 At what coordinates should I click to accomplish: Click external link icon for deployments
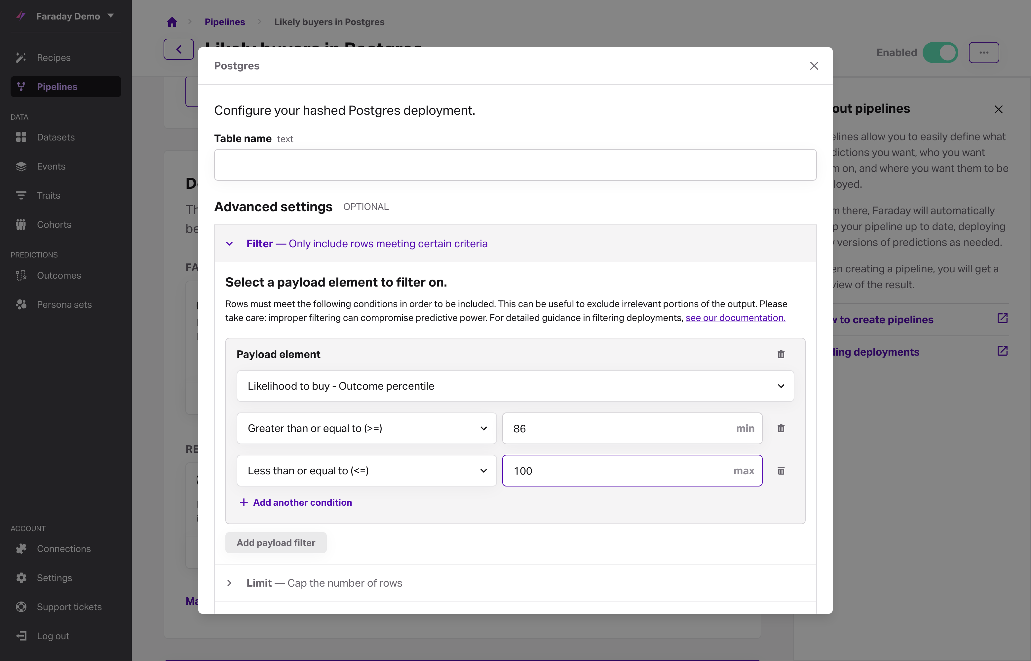click(x=1002, y=351)
